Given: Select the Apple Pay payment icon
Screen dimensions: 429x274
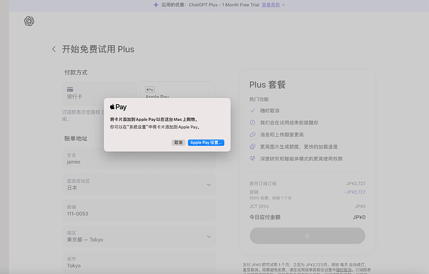Looking at the screenshot, I should tap(150, 89).
